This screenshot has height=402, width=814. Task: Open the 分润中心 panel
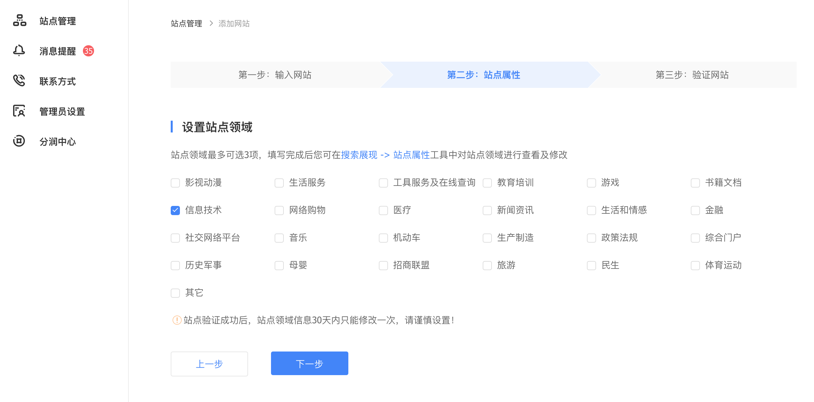coord(57,141)
